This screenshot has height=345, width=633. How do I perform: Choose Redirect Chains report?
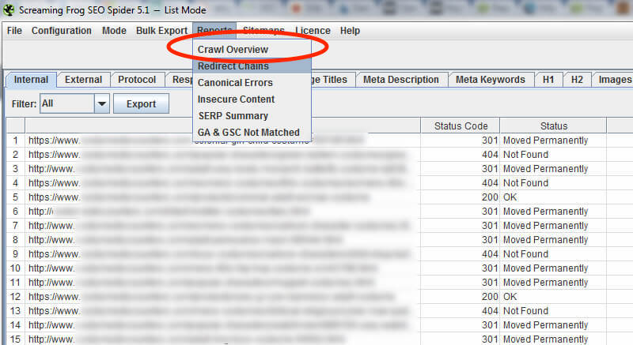pos(233,66)
